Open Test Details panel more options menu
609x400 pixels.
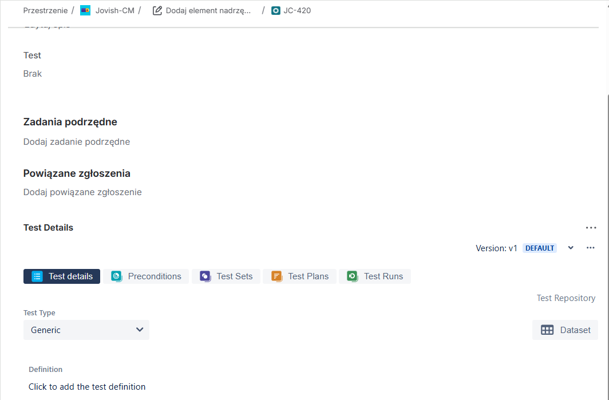click(x=591, y=228)
